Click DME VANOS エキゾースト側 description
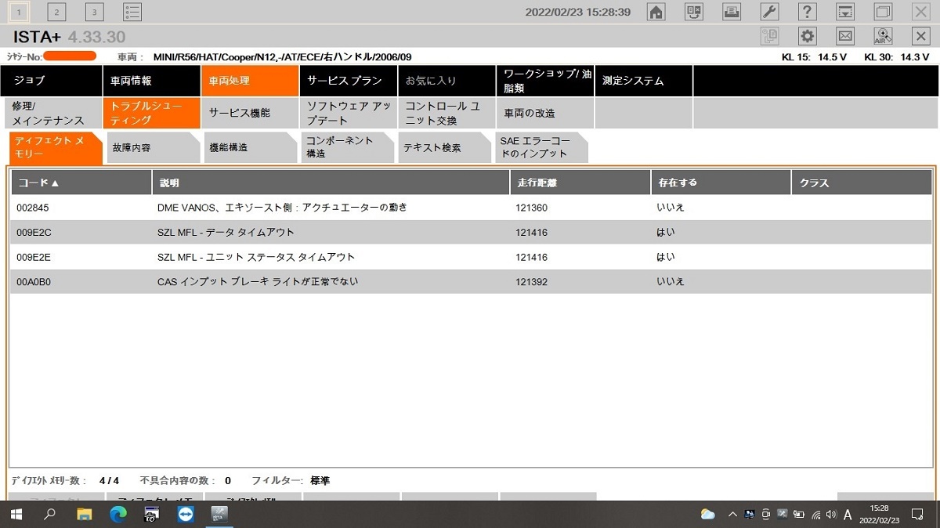 [282, 208]
